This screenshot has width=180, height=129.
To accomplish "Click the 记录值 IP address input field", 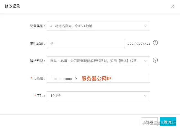I will tap(98, 78).
